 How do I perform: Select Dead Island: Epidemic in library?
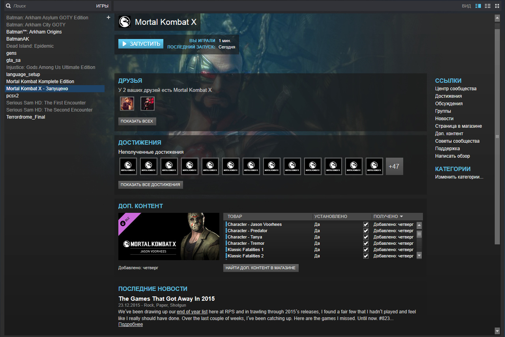[30, 46]
